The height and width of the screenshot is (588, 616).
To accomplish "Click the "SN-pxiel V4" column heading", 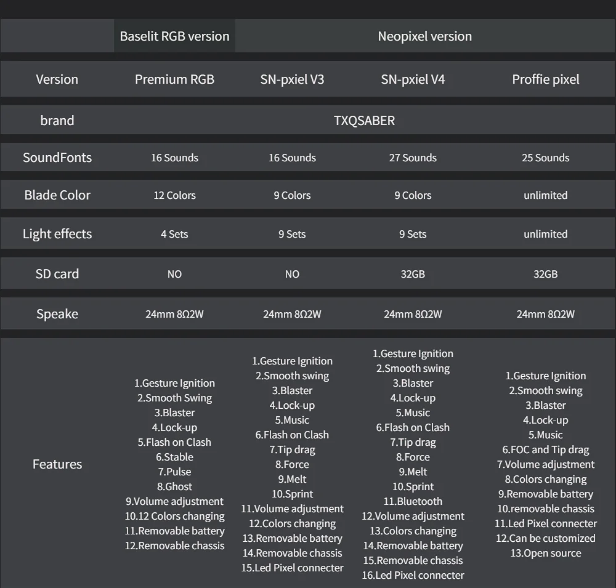I will [x=413, y=79].
